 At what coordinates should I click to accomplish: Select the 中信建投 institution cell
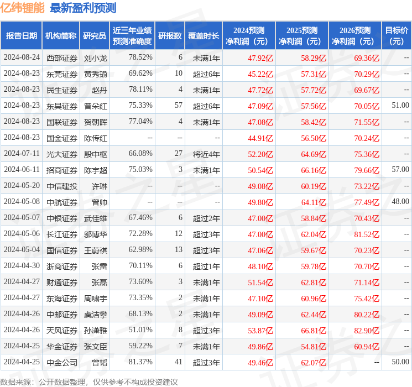click(x=62, y=186)
